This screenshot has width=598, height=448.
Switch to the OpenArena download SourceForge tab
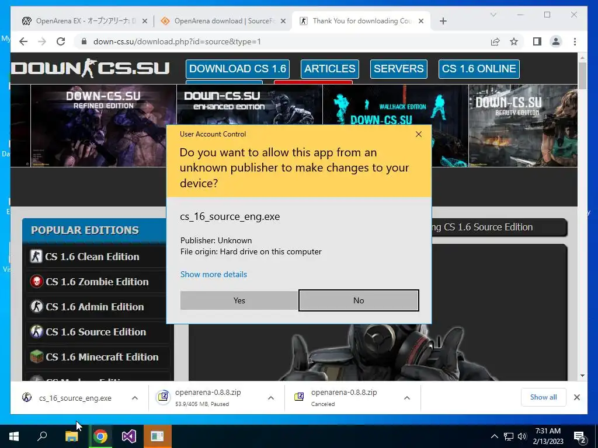223,21
